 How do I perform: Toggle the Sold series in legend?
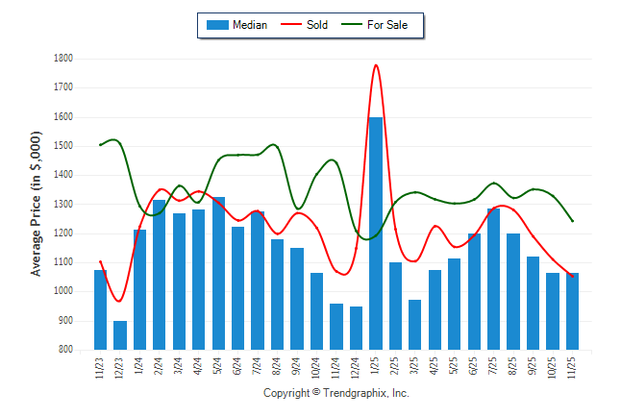[316, 25]
